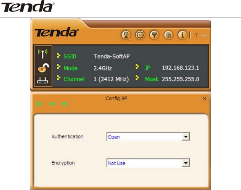Go forward with the green right arrow
The width and height of the screenshot is (241, 190).
64,104
